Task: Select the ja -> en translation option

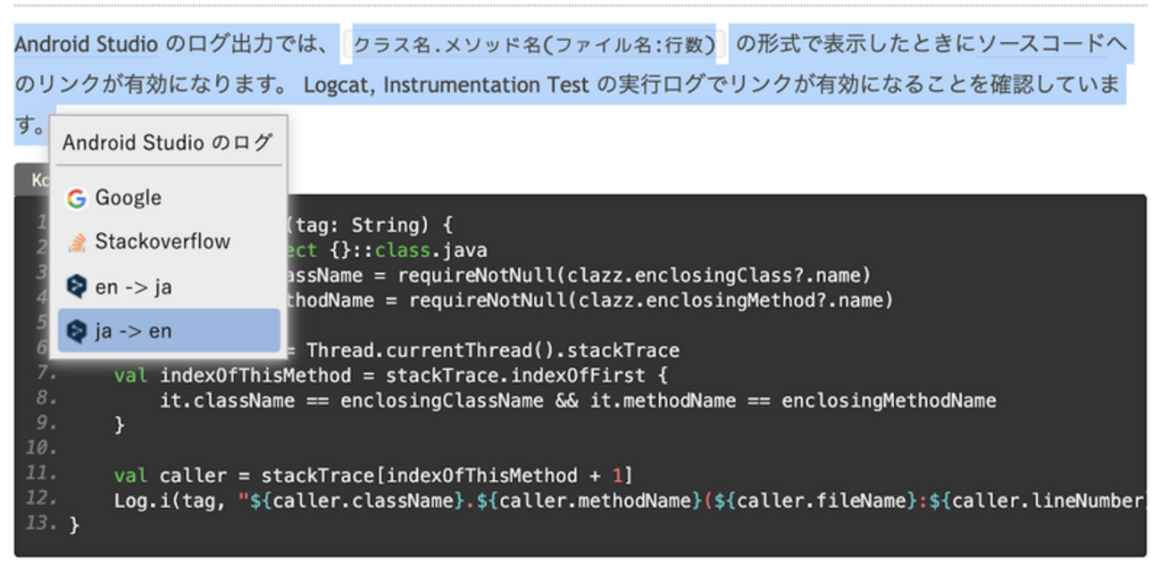Action: pyautogui.click(x=133, y=331)
